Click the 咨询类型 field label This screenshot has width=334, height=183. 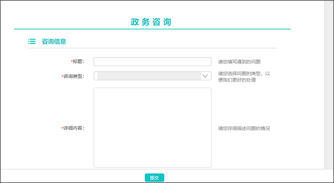[x=73, y=76]
